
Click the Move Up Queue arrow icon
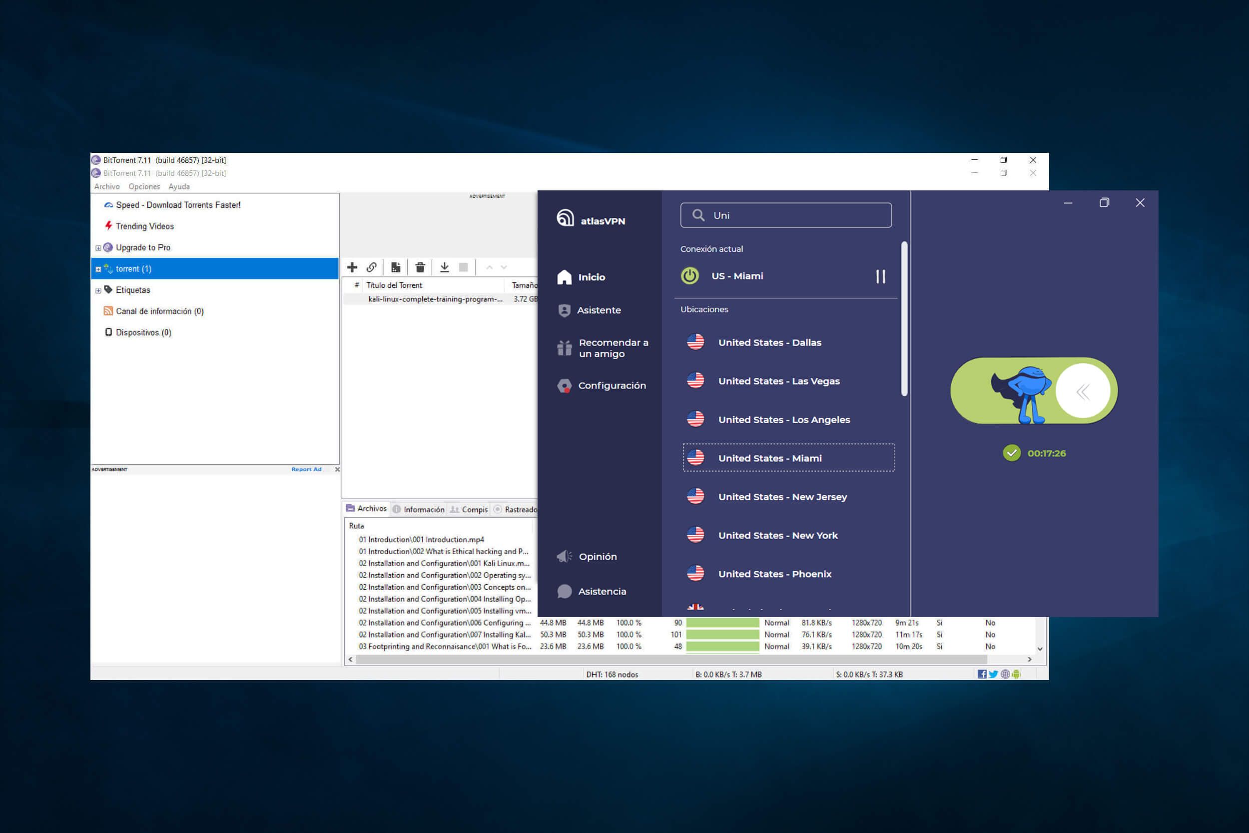(489, 267)
